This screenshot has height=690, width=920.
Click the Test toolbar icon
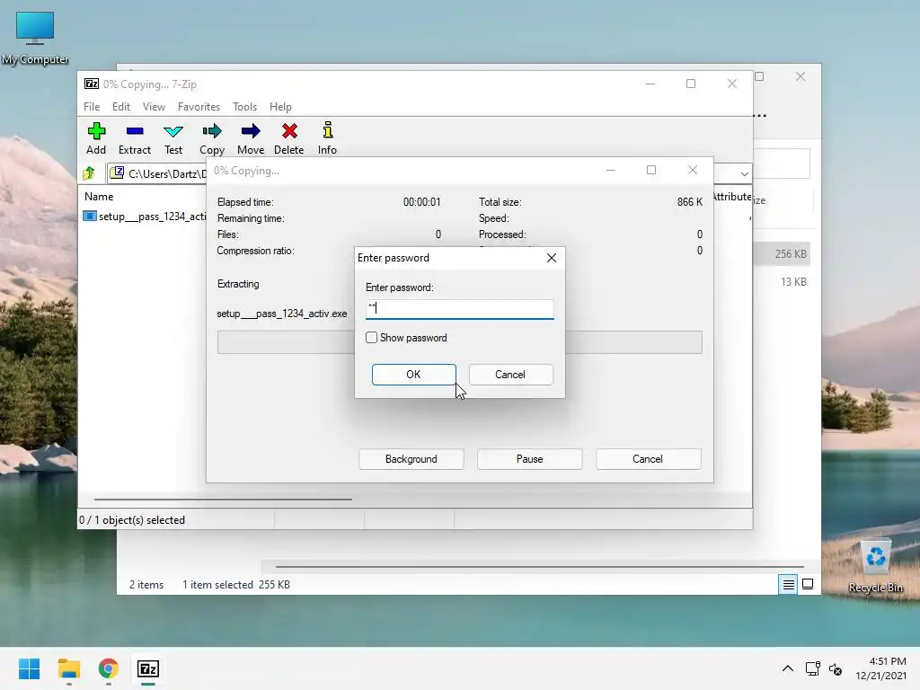pos(173,138)
